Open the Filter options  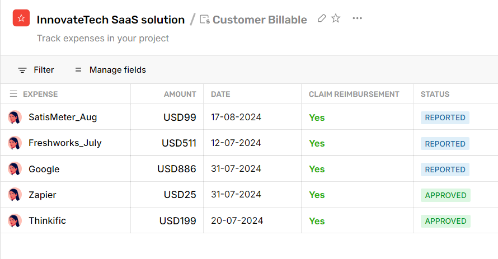click(x=36, y=70)
